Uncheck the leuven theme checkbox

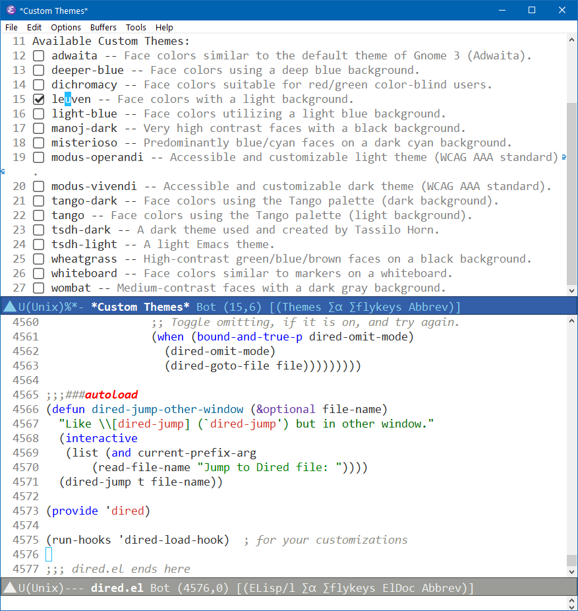click(x=38, y=100)
